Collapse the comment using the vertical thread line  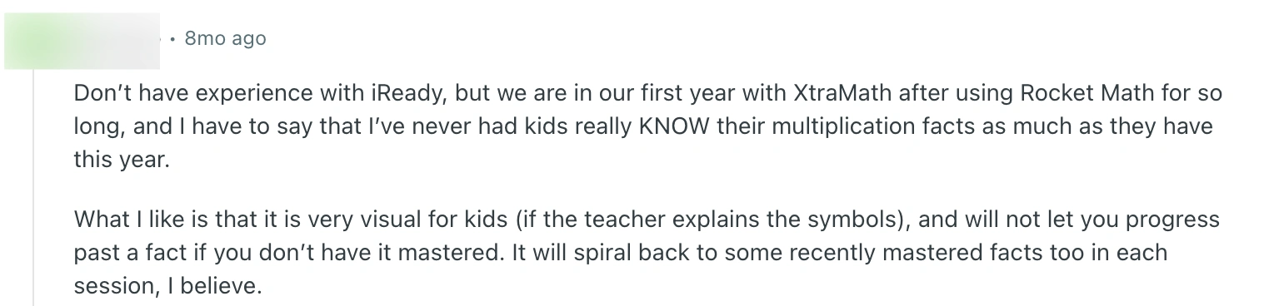[x=33, y=188]
